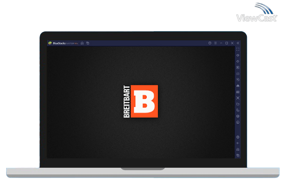Click the play-in-box cursor lock icon
This screenshot has width=283, height=194.
click(238, 67)
